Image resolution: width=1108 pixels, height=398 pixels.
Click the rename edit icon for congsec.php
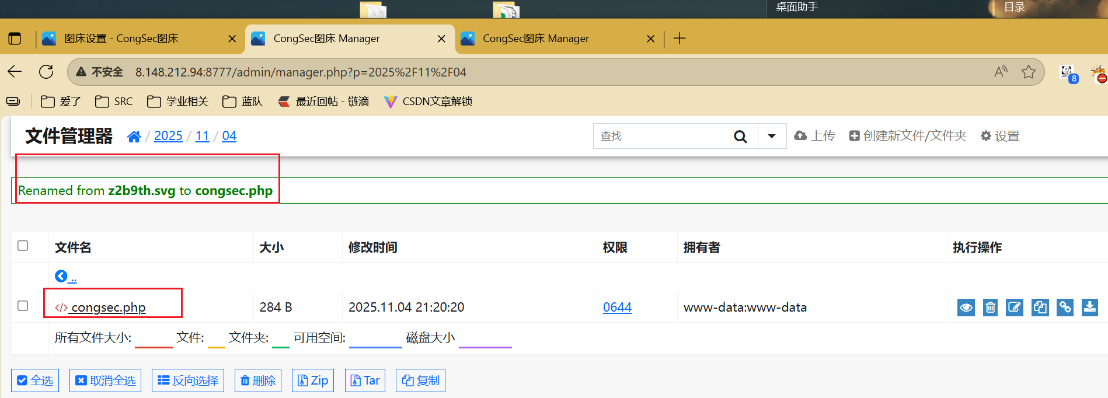[1015, 308]
